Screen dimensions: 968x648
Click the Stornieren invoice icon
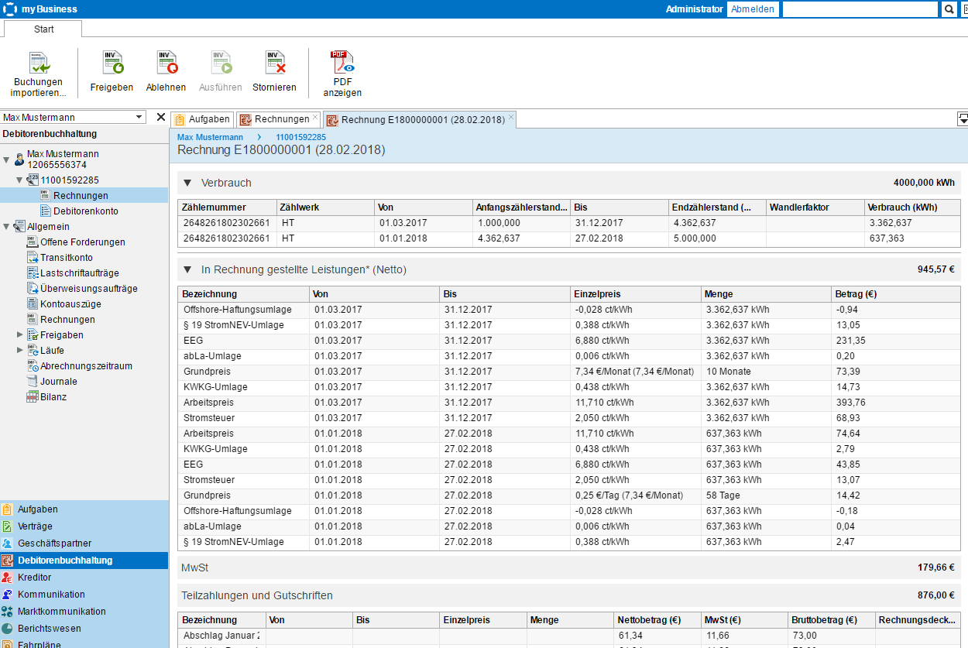[275, 63]
